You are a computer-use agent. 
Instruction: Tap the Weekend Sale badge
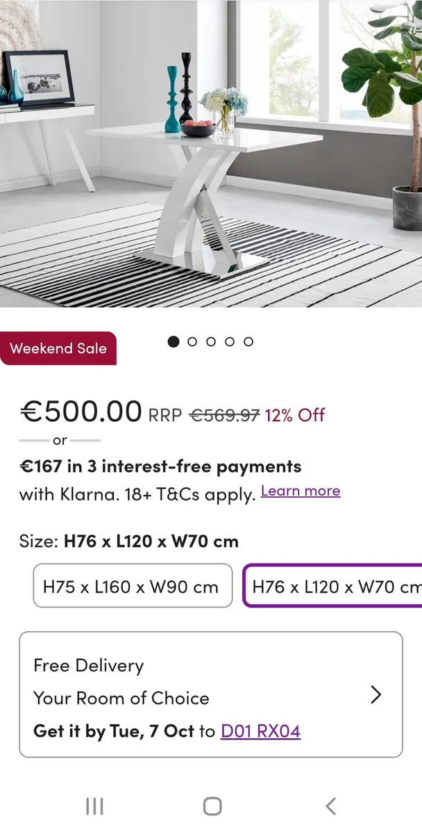[58, 348]
